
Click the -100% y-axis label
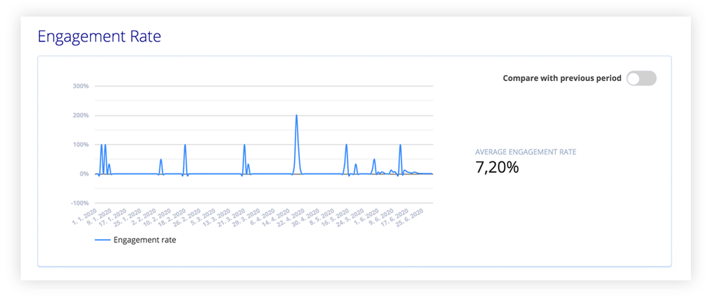[x=79, y=203]
